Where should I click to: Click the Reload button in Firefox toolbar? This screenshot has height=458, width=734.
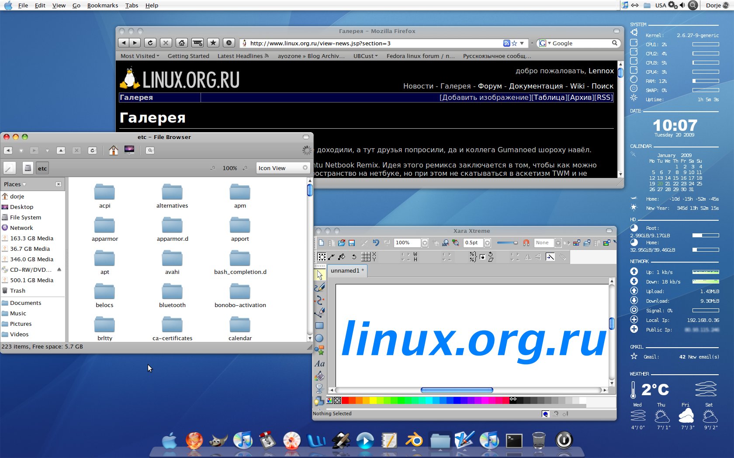pyautogui.click(x=150, y=43)
